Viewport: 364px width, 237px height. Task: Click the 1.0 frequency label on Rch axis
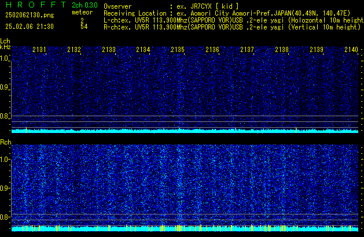[5, 160]
